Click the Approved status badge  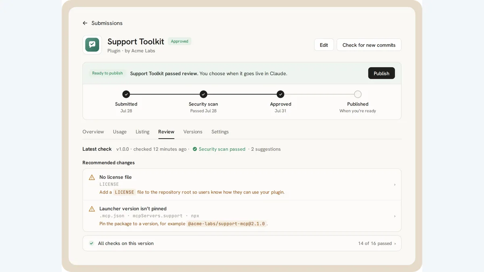tap(179, 41)
